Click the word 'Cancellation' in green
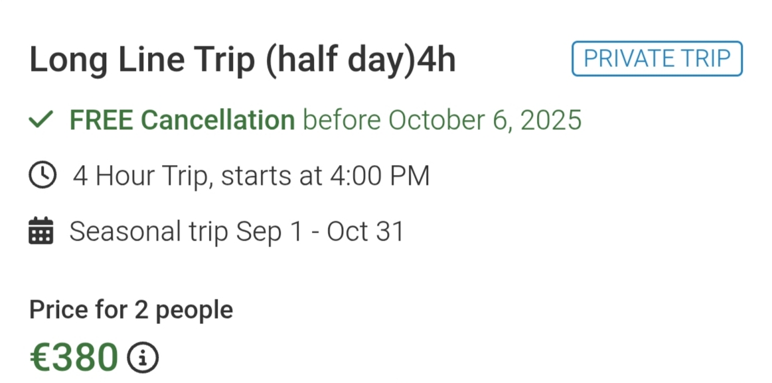This screenshot has width=772, height=383. pos(218,121)
